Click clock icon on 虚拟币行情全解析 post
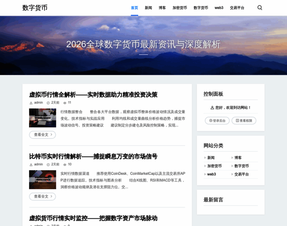Screen dimensions: 287x226 tap(48, 103)
